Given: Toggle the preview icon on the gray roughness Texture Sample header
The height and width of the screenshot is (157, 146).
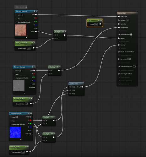Looking at the screenshot, I should click(33, 67).
